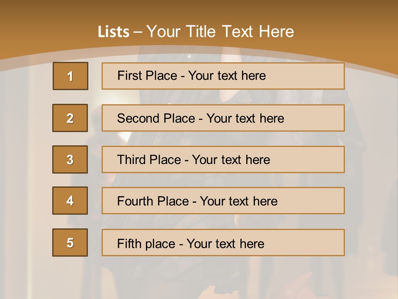Click "Your text here" in Fifth place row

tap(225, 243)
